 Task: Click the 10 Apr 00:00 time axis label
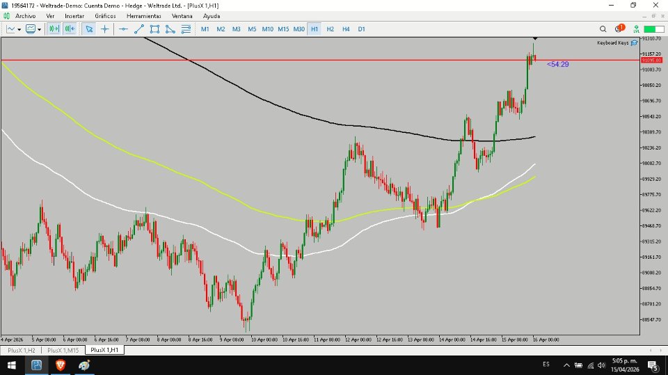point(264,340)
